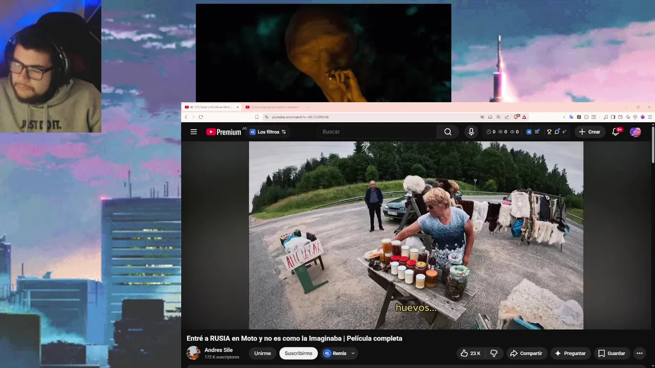Click the Suscribirme button

click(x=298, y=353)
